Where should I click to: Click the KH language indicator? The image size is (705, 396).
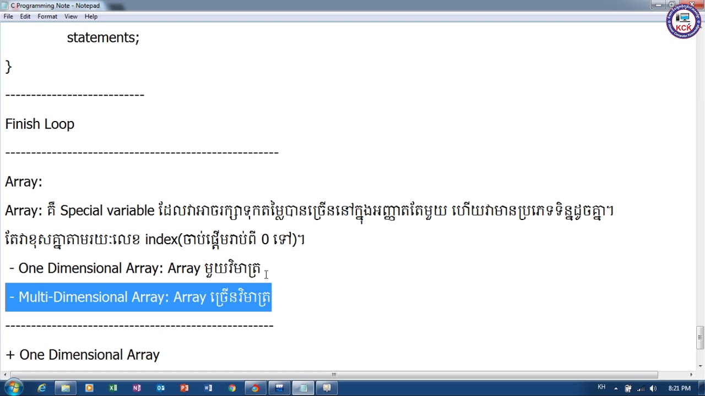(x=601, y=388)
